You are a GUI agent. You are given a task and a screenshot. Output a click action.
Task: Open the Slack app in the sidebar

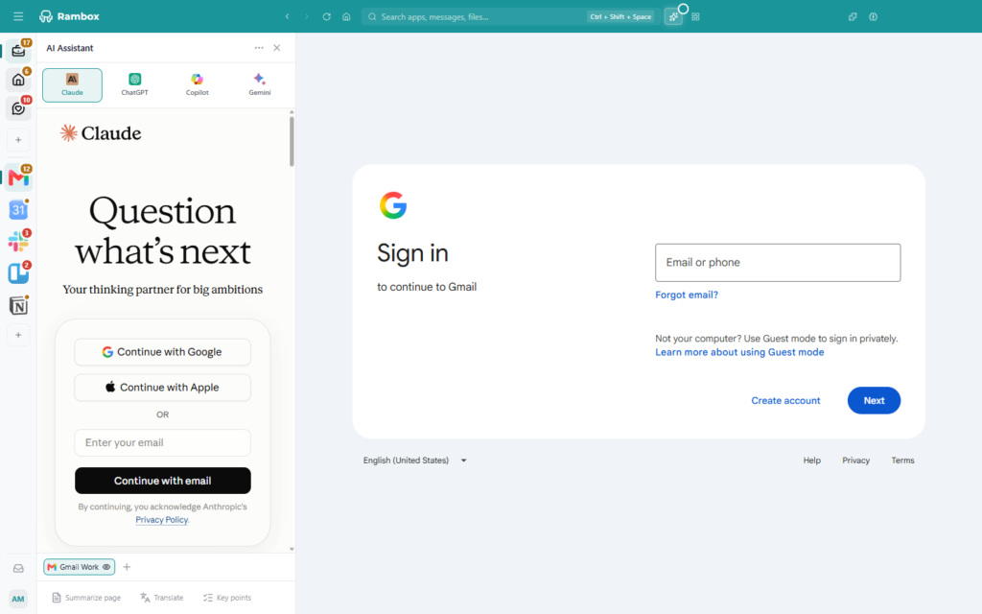(x=18, y=241)
